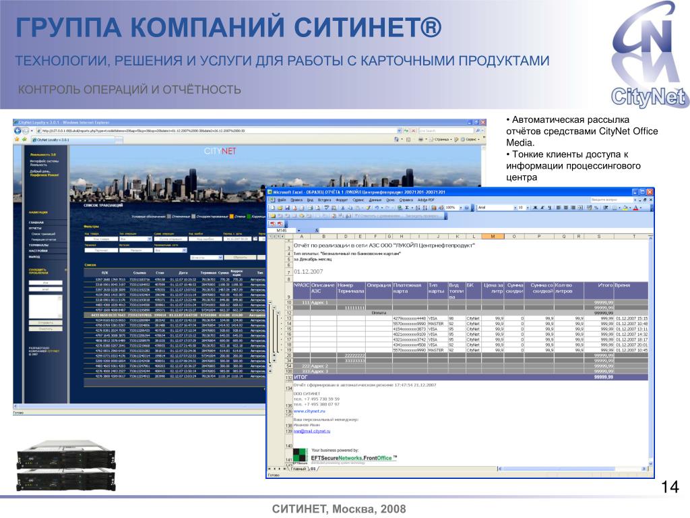Switch to Главный sheet tab in Excel

(299, 469)
